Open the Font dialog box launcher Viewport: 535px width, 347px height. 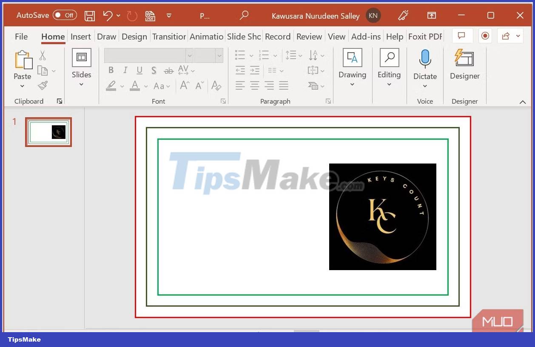223,101
